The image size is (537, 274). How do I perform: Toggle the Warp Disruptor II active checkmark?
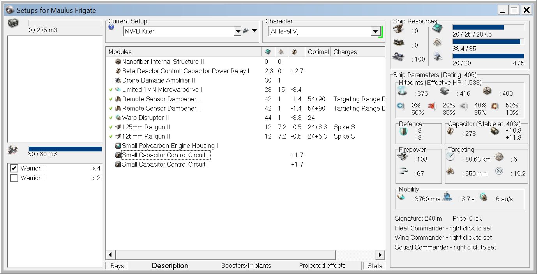click(111, 118)
